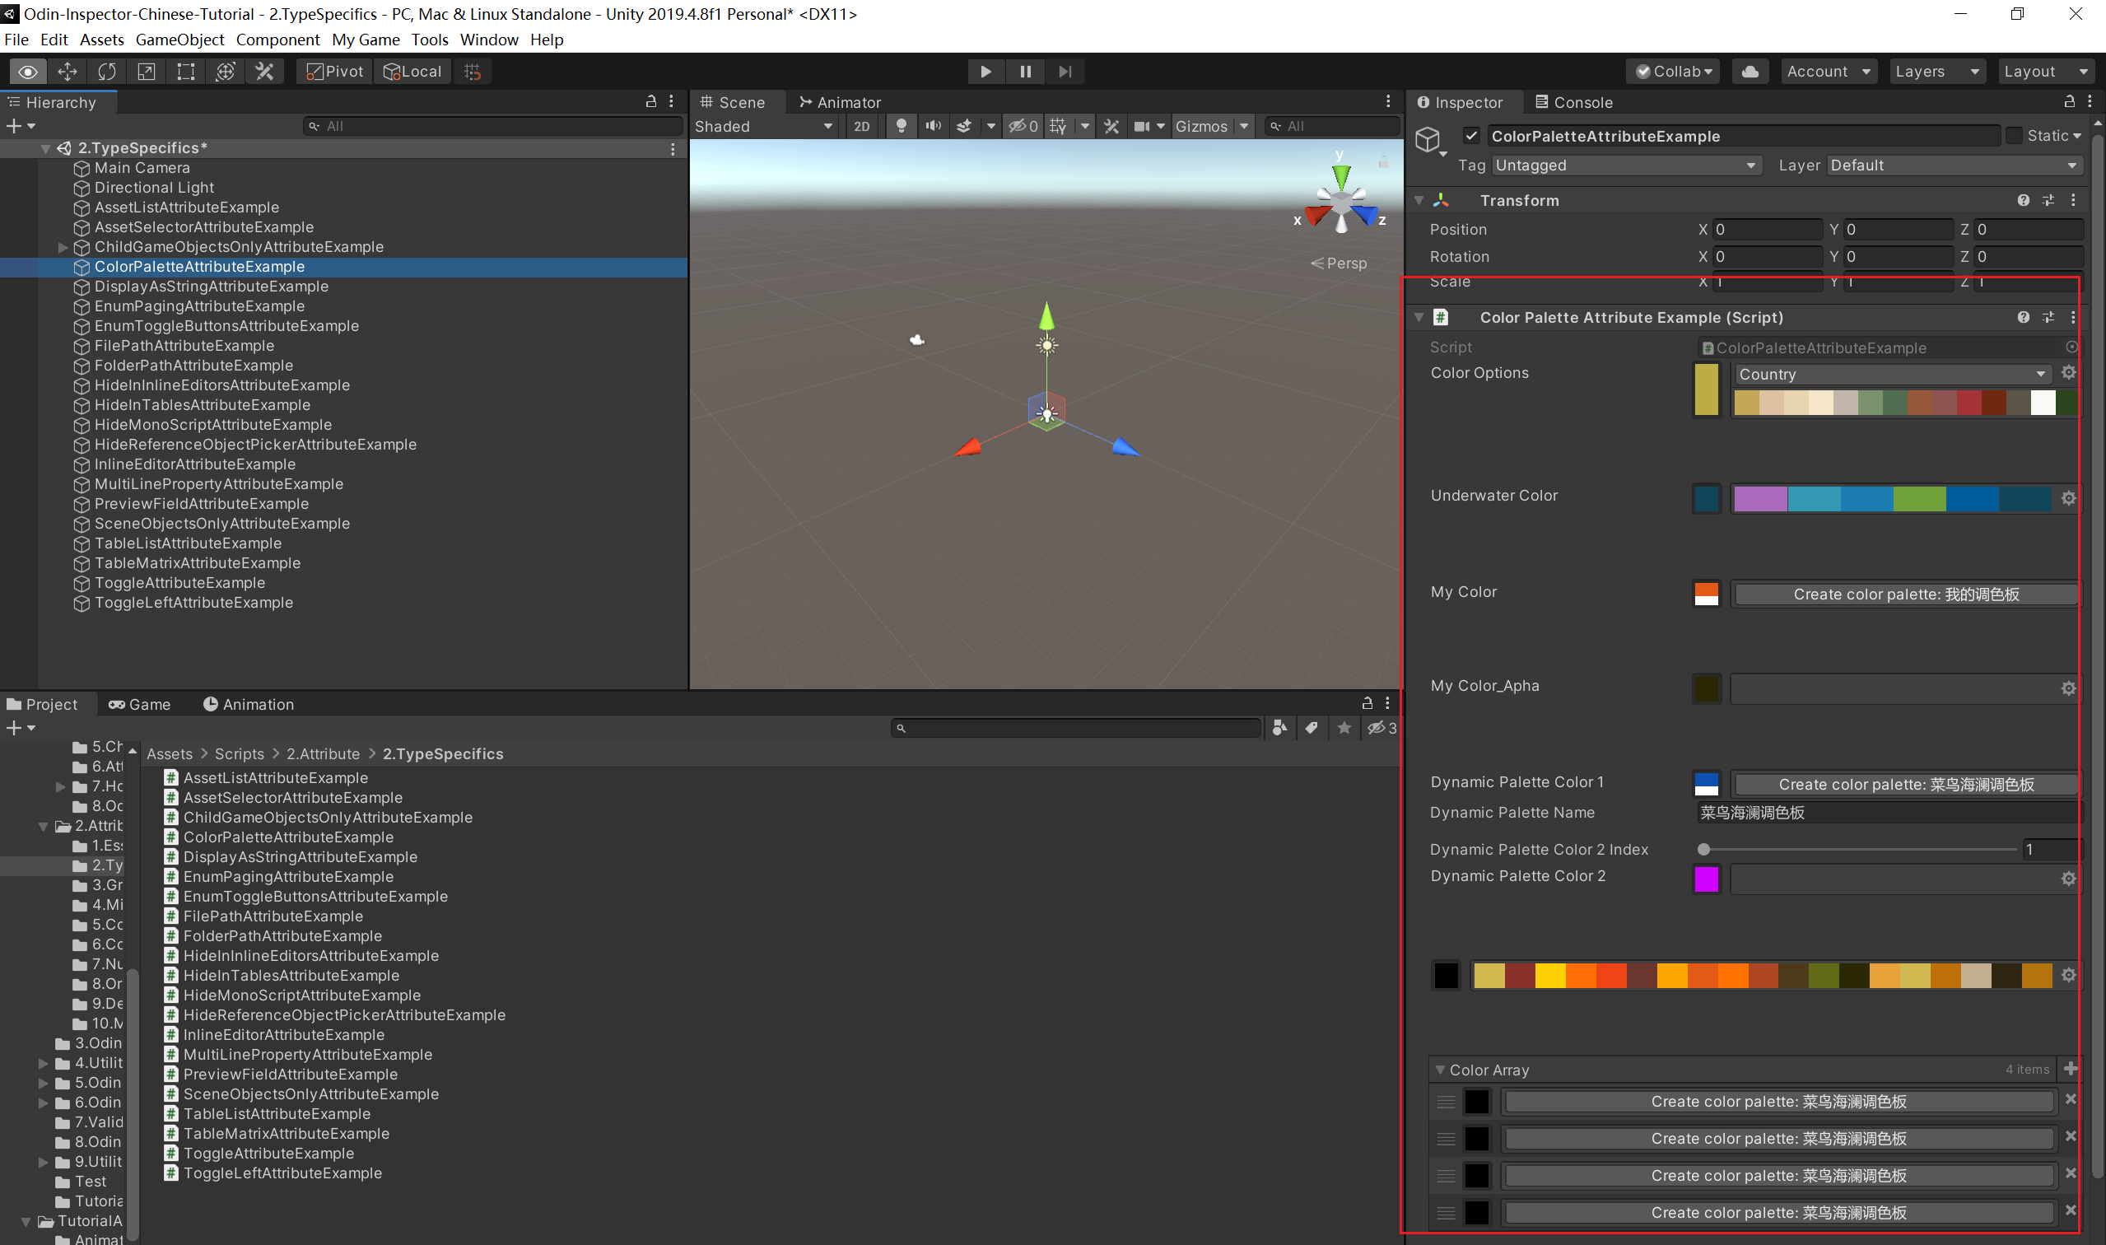Toggle the Scene grid visibility icon
Viewport: 2106px width, 1245px height.
click(1058, 126)
